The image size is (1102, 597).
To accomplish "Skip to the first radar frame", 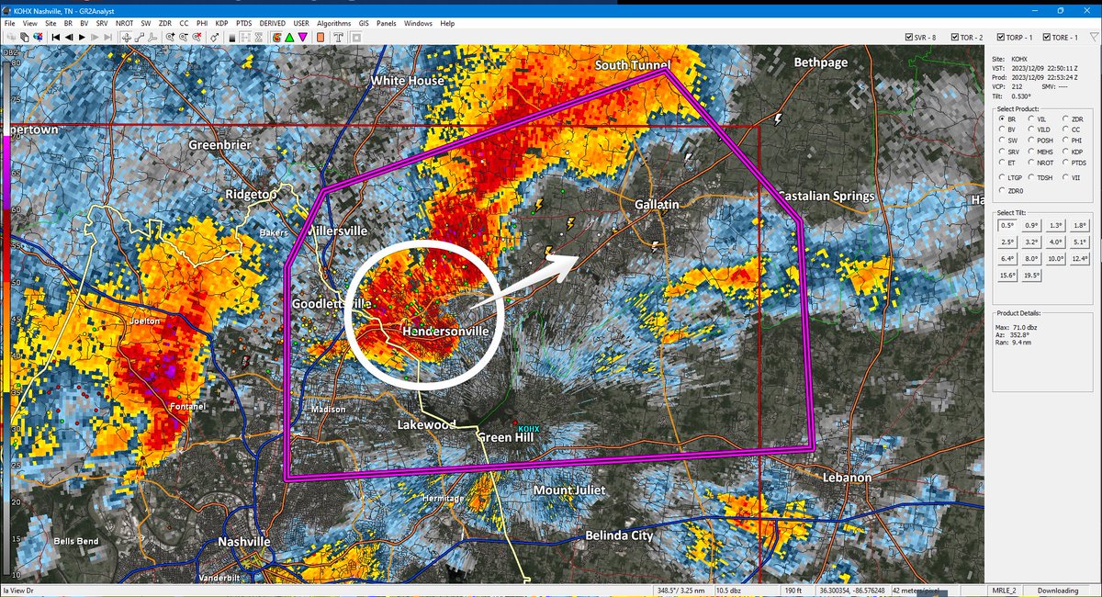I will pyautogui.click(x=56, y=38).
